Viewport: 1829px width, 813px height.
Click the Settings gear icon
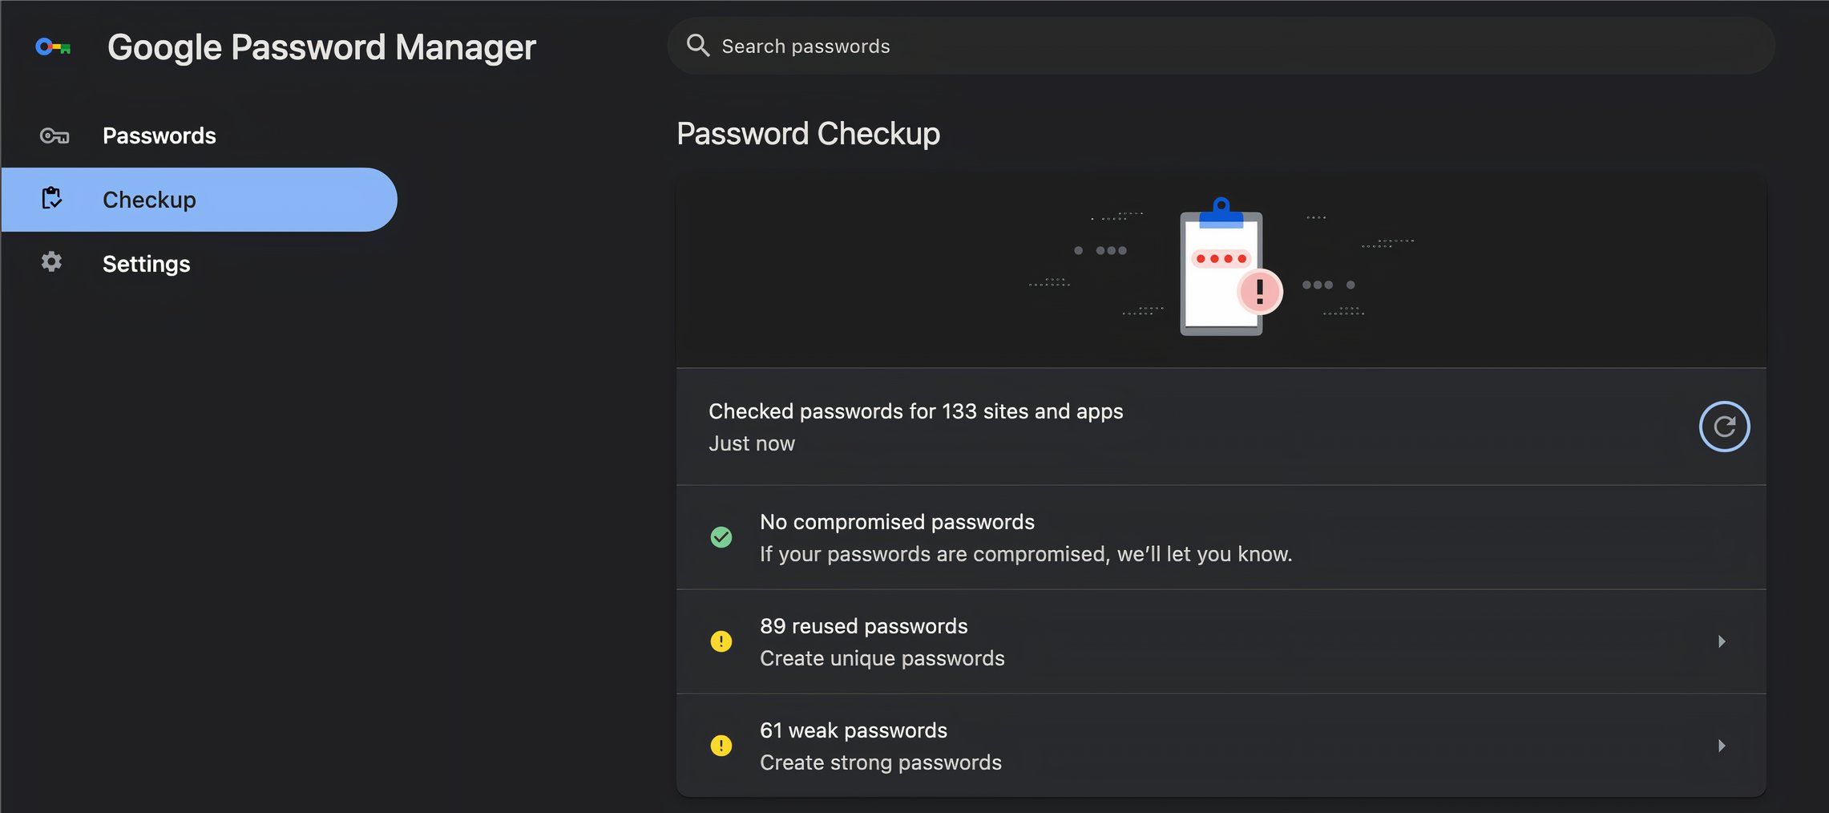coord(51,262)
